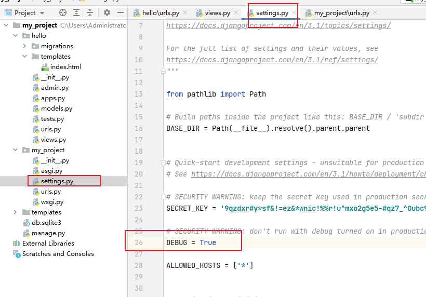Select manage.py in the project tree

point(48,233)
